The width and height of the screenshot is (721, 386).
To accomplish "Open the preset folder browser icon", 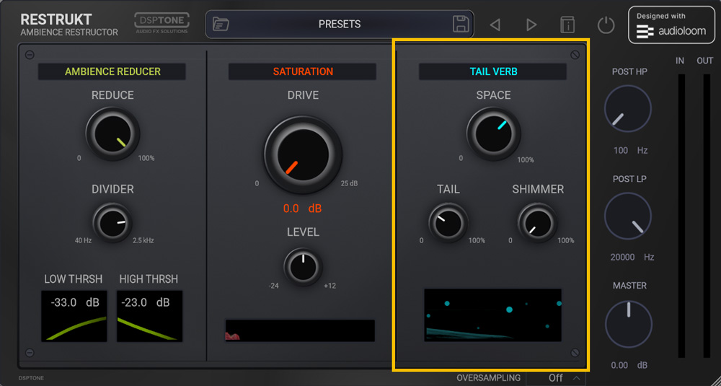I will [221, 24].
